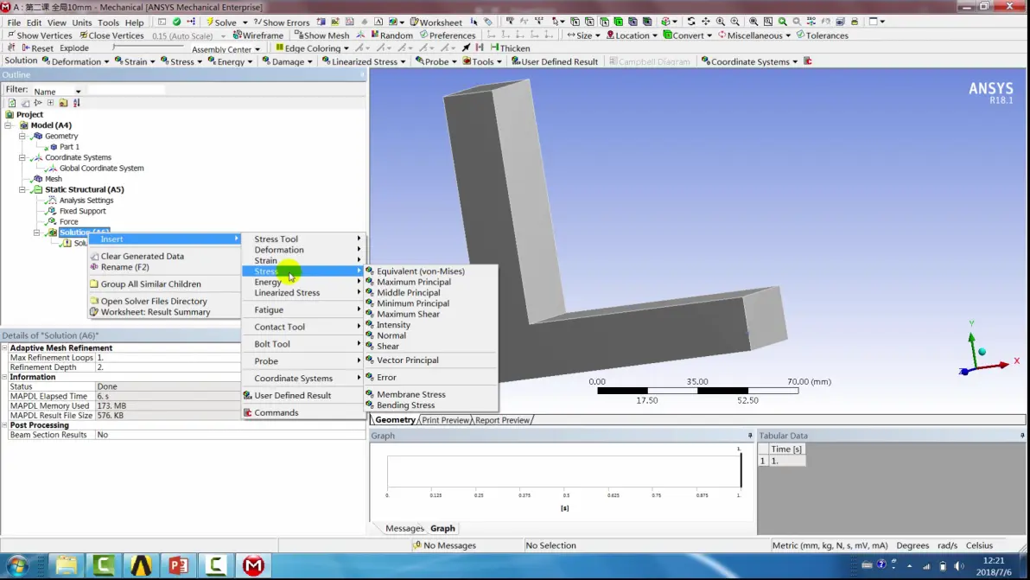Click the Tolerances toolbar button

click(x=822, y=35)
